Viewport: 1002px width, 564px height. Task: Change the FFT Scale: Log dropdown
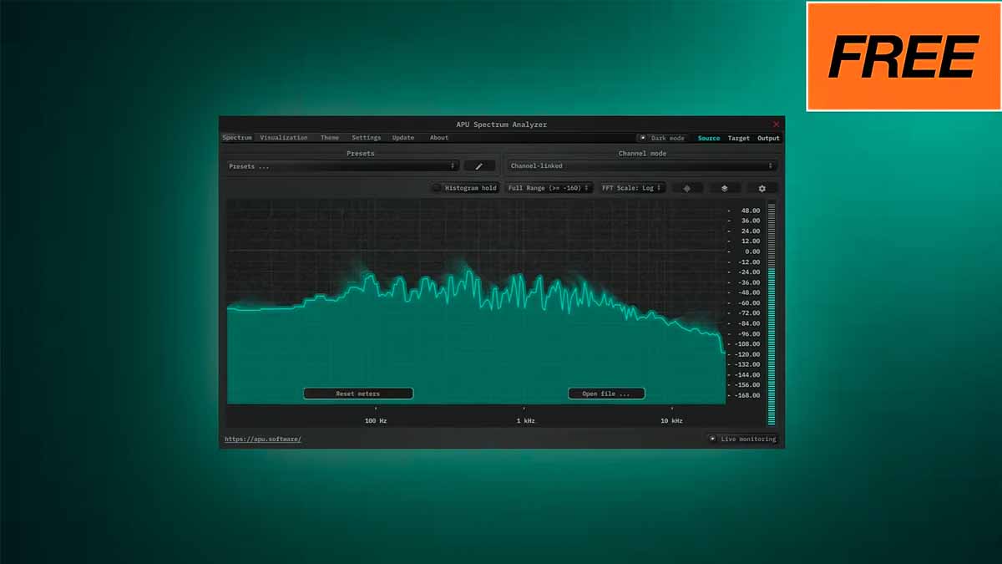coord(632,188)
